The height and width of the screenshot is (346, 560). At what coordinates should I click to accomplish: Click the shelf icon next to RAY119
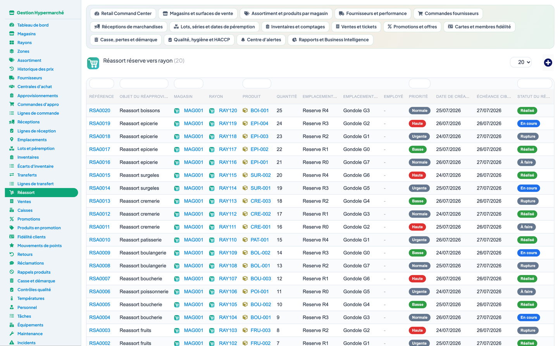click(212, 124)
